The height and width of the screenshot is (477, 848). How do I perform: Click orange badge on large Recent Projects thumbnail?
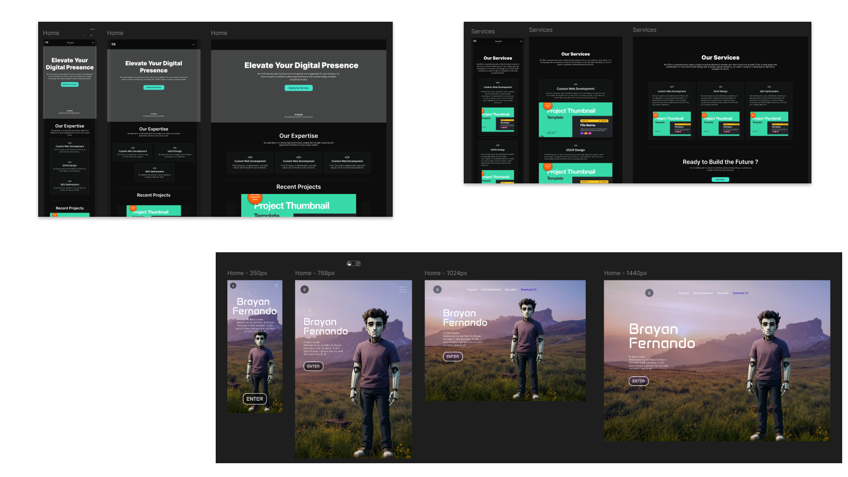click(255, 198)
